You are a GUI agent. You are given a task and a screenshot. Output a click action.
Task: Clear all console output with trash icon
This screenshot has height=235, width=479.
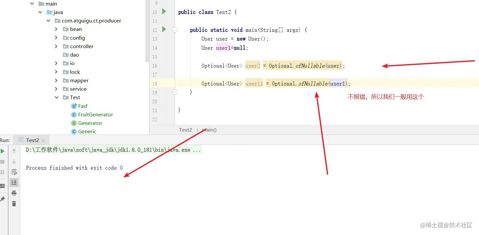point(14,203)
